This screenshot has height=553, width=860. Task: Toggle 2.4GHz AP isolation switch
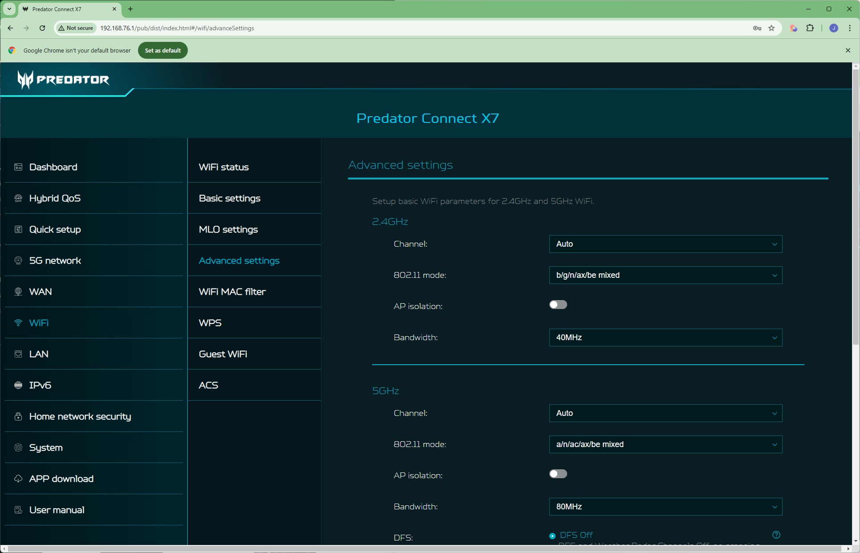coord(558,305)
